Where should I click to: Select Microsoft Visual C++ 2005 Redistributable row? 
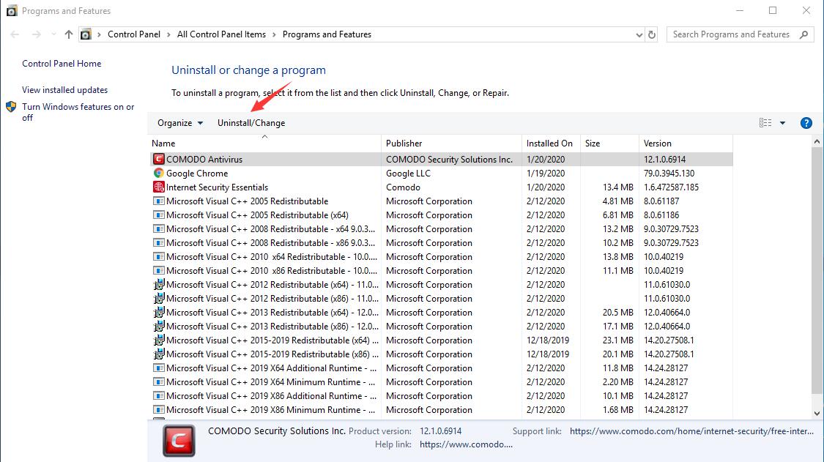442,201
